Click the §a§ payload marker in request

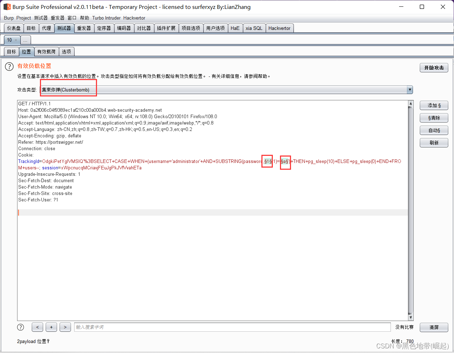click(285, 162)
